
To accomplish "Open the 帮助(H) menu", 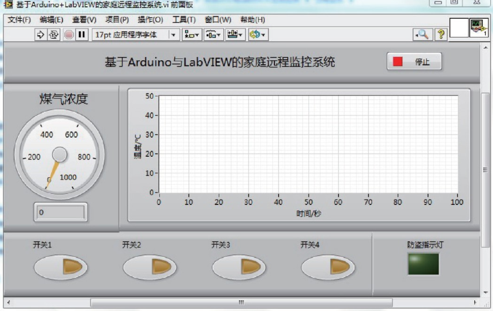I will (x=252, y=19).
